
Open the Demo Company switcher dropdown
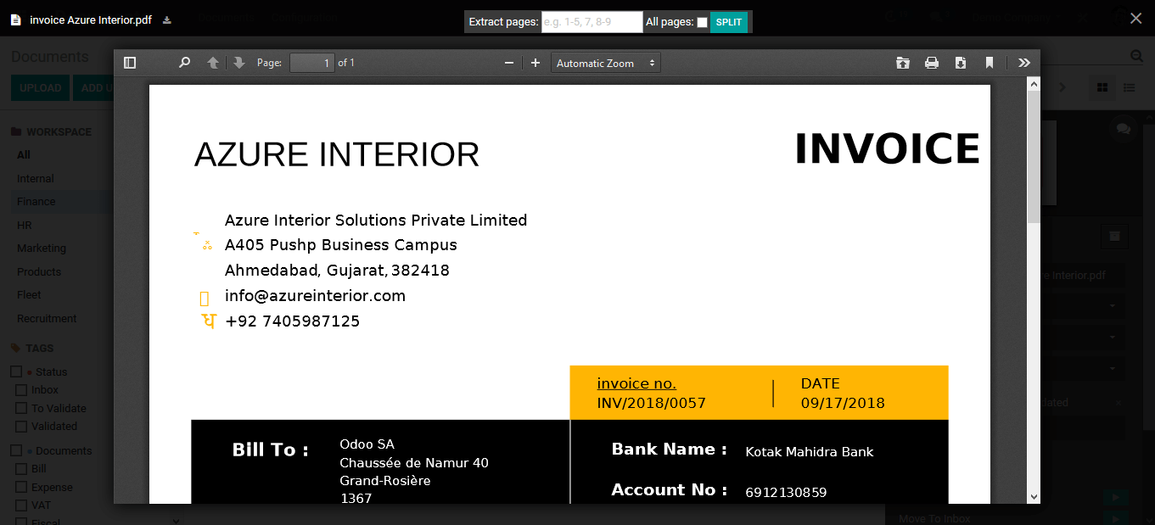pos(1015,17)
